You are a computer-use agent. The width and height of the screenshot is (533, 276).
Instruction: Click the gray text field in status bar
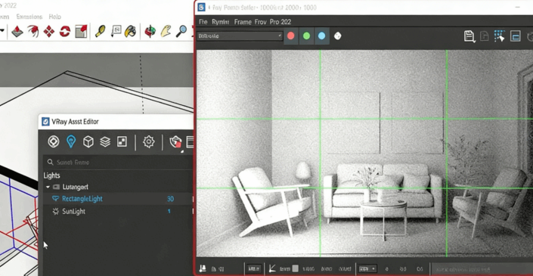482,269
